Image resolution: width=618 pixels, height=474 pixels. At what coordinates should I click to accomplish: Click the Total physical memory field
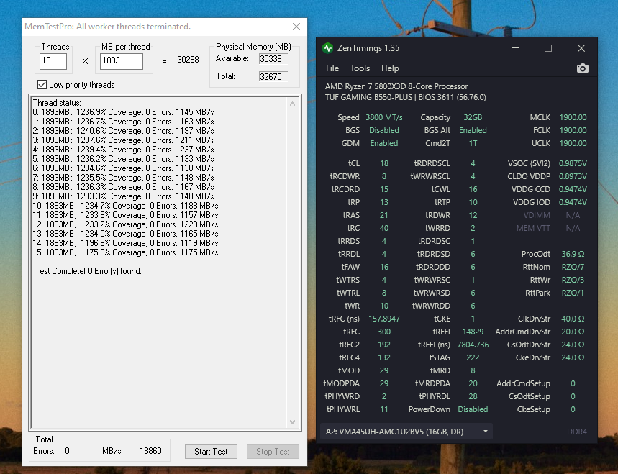(x=273, y=76)
